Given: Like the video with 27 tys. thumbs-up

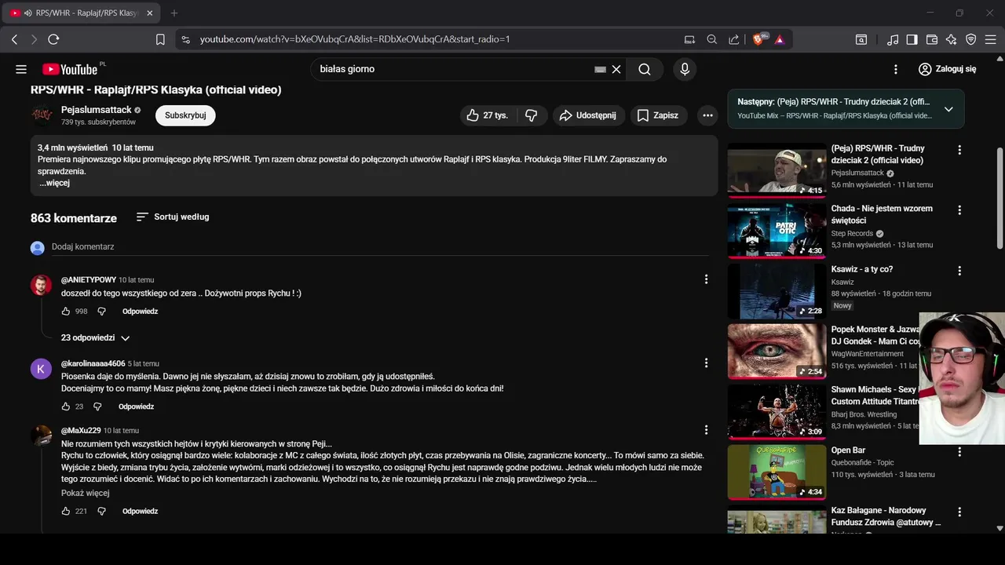Looking at the screenshot, I should [487, 115].
